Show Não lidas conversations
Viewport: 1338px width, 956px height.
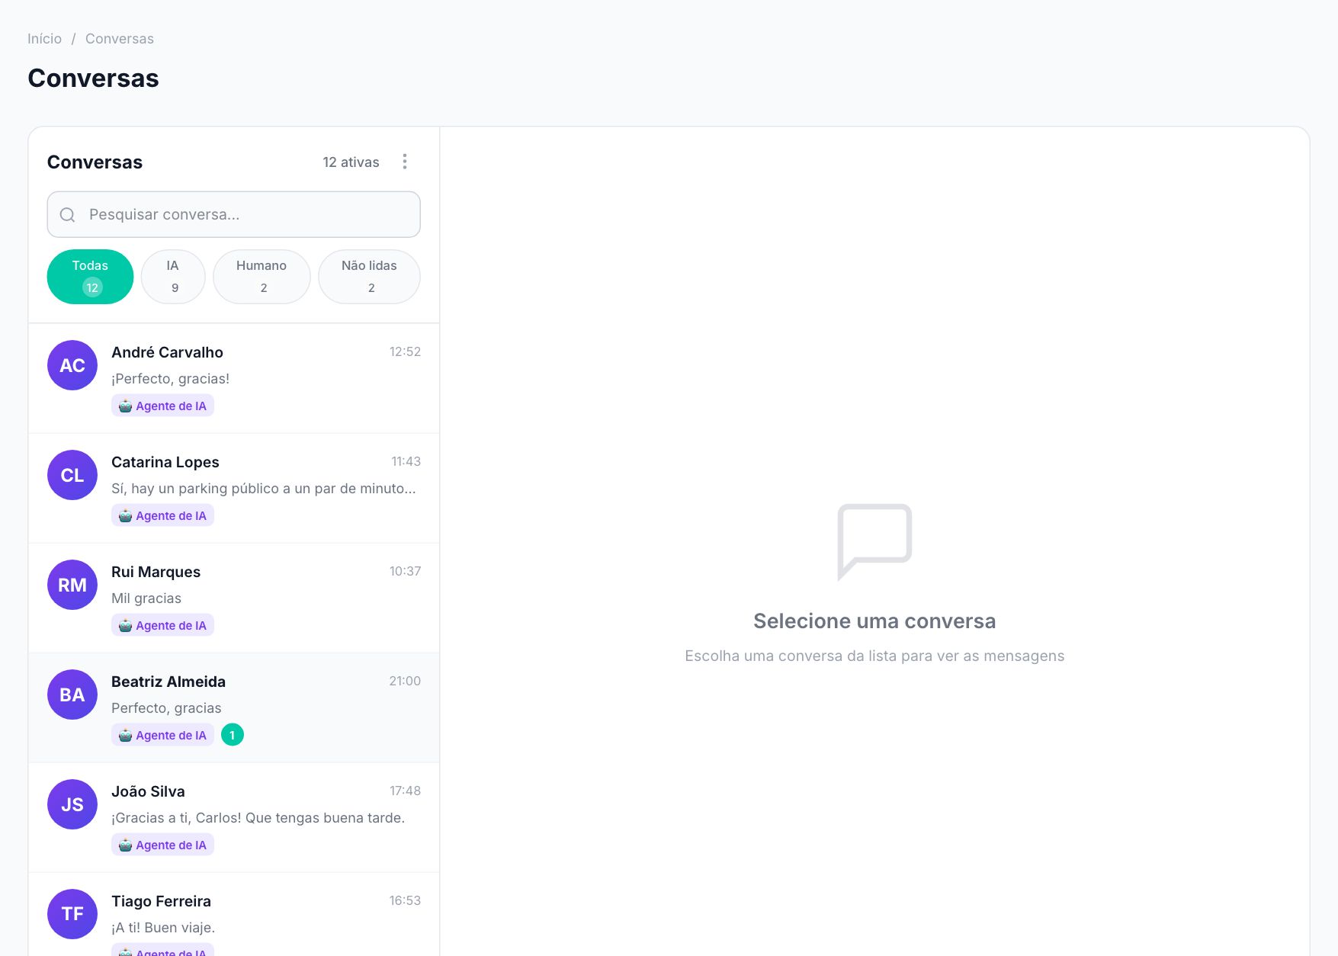point(369,277)
